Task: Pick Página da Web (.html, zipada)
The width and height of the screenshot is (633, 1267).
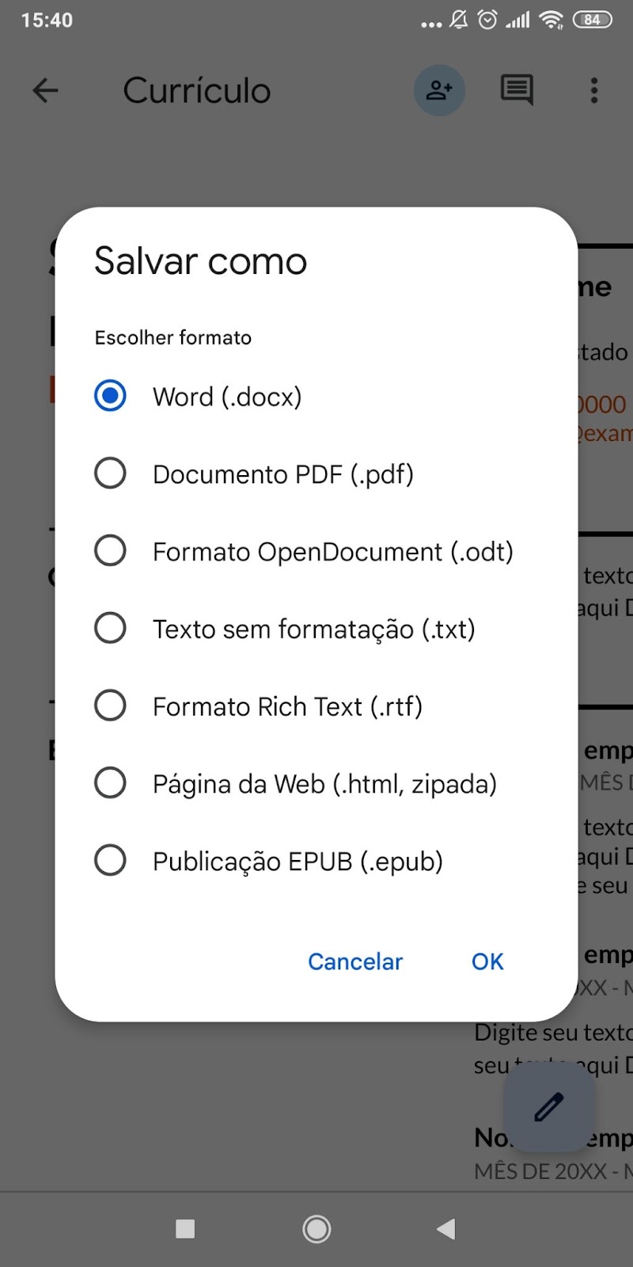Action: point(295,784)
